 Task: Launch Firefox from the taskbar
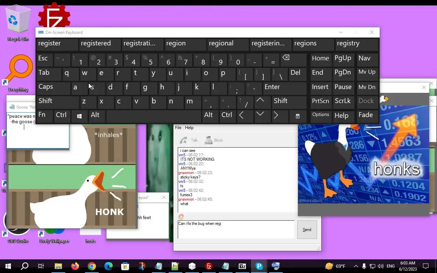tap(75, 266)
